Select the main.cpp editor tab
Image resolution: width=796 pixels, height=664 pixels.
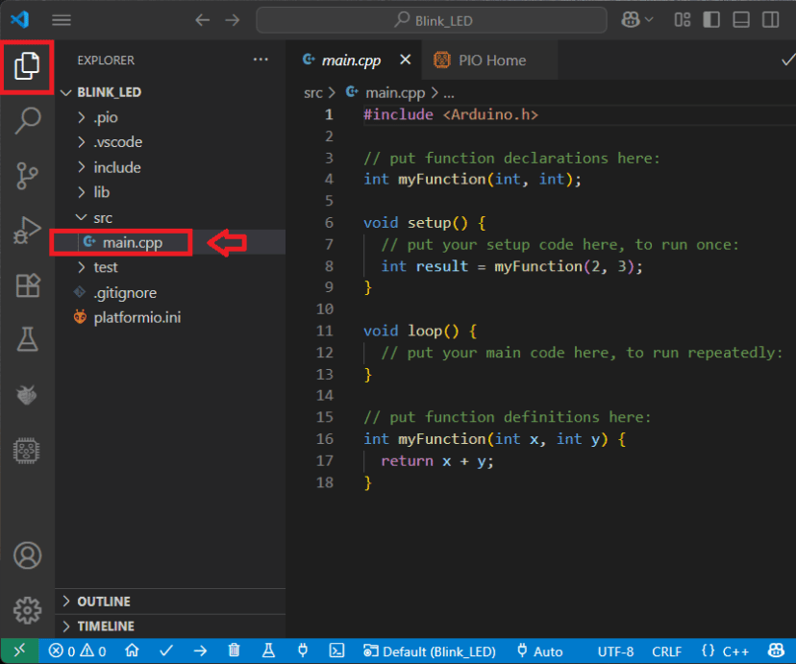351,60
